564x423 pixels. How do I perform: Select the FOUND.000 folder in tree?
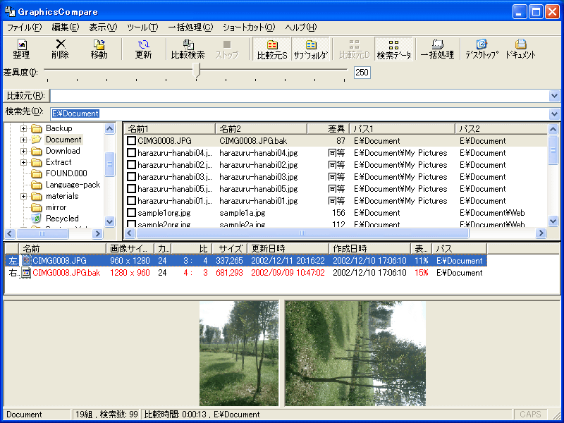coord(66,173)
